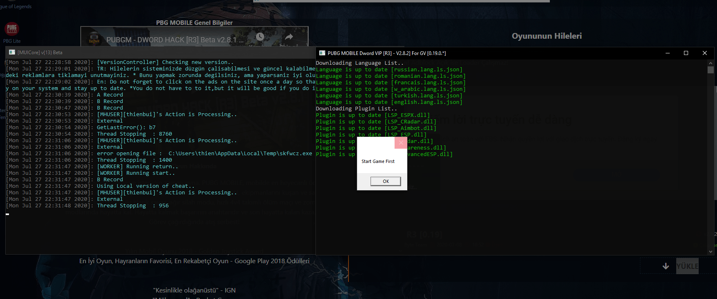717x299 pixels.
Task: Click OK in Start Game First dialog
Action: 386,181
